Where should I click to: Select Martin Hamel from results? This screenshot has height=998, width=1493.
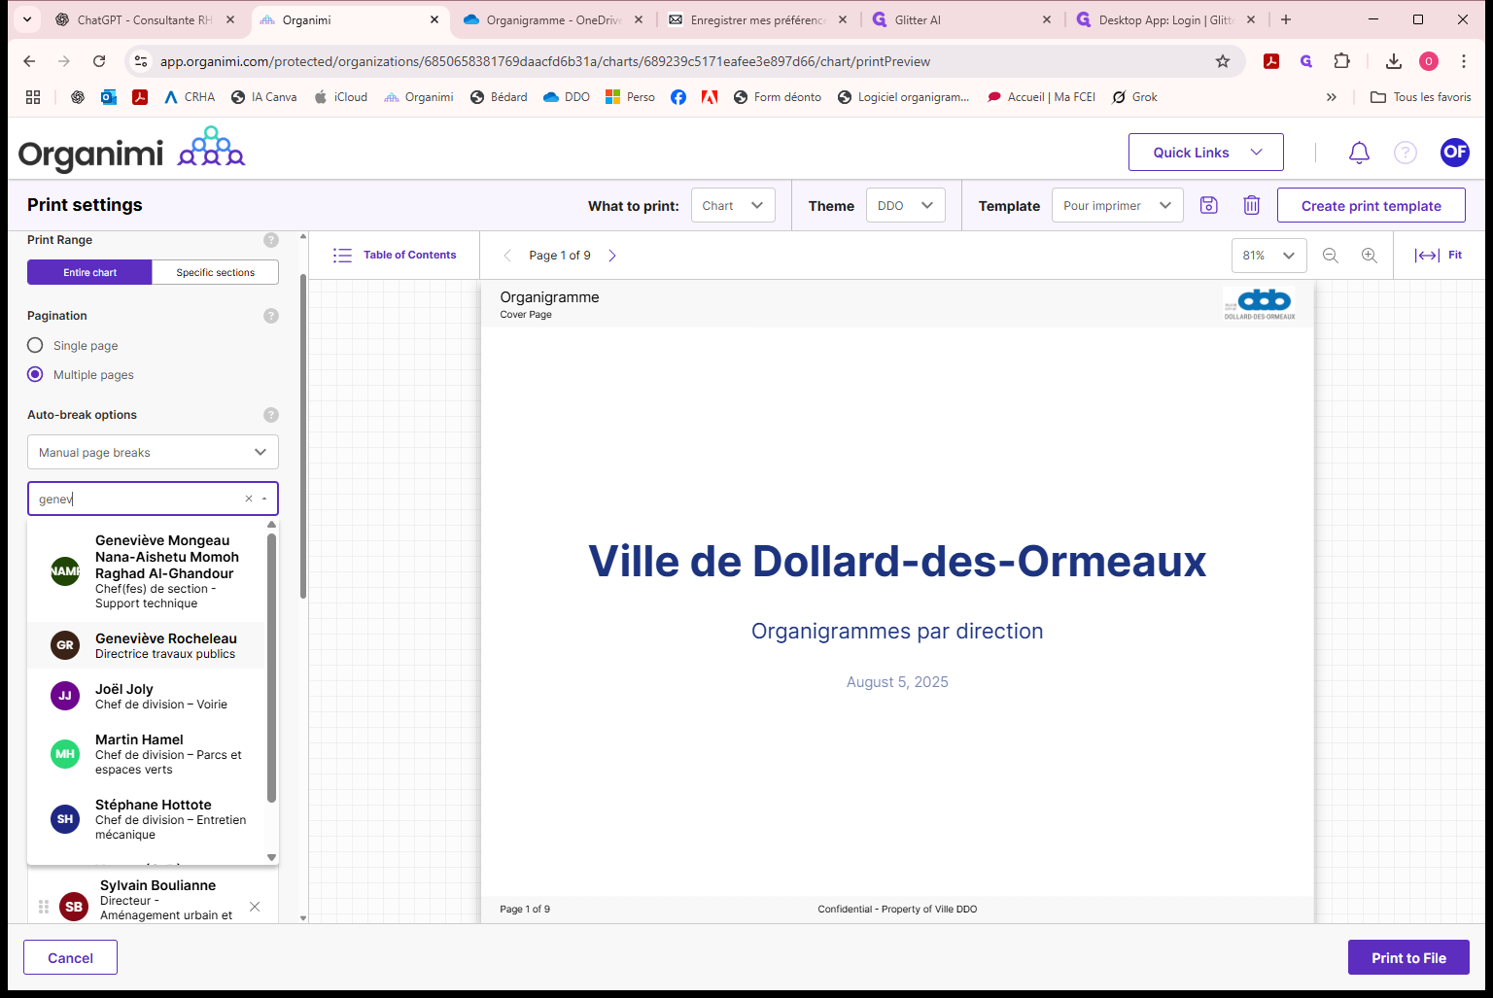coord(146,754)
